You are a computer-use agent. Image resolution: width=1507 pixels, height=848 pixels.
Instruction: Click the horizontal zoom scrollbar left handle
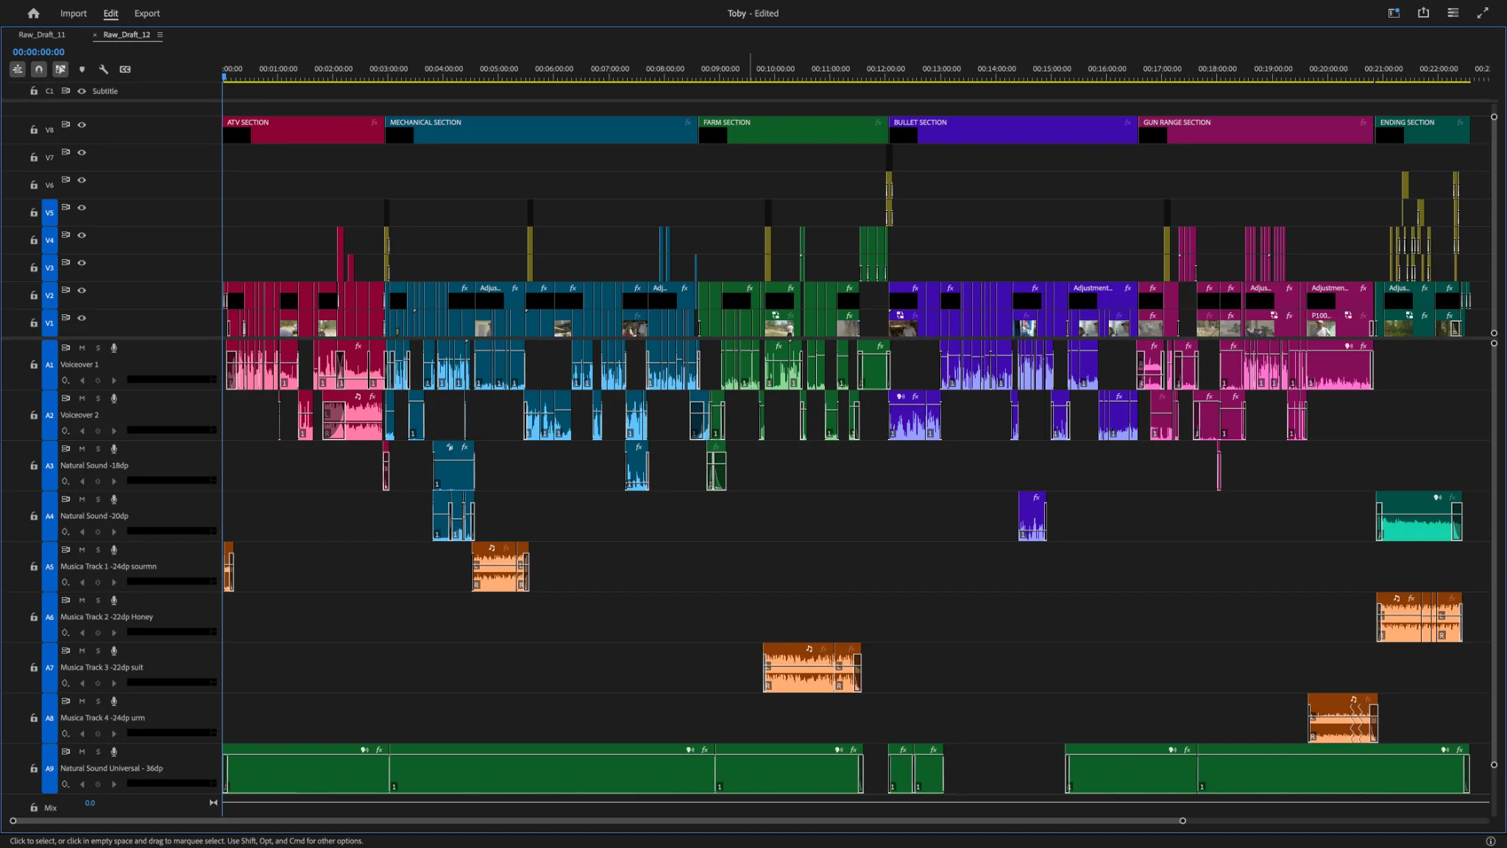(13, 821)
